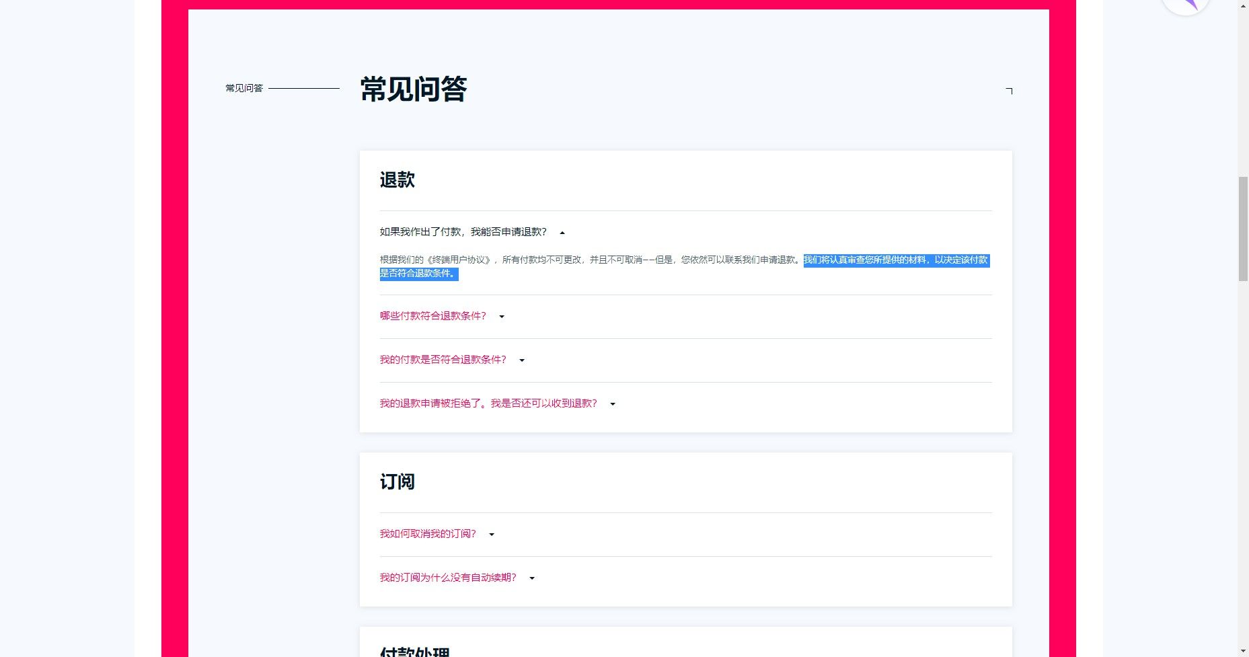Click the purple logo icon at top right
The width and height of the screenshot is (1249, 657).
(x=1186, y=5)
